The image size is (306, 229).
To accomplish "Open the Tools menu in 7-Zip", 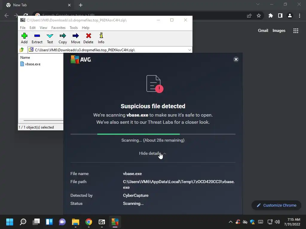I will click(74, 28).
